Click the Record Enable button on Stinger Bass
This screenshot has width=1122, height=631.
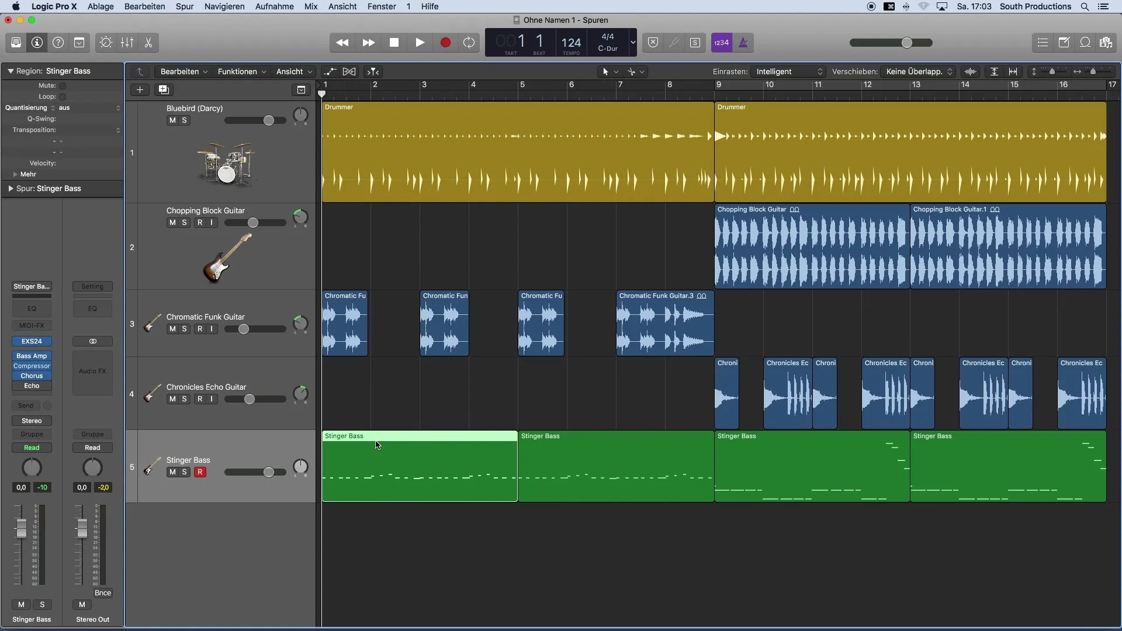[200, 471]
